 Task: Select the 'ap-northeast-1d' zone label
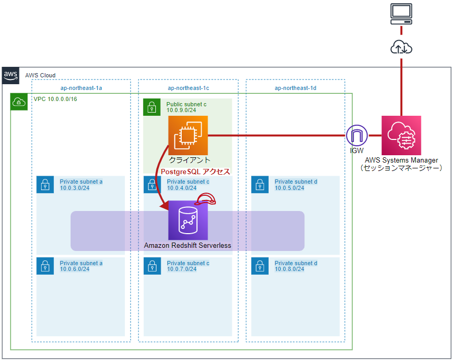[295, 88]
